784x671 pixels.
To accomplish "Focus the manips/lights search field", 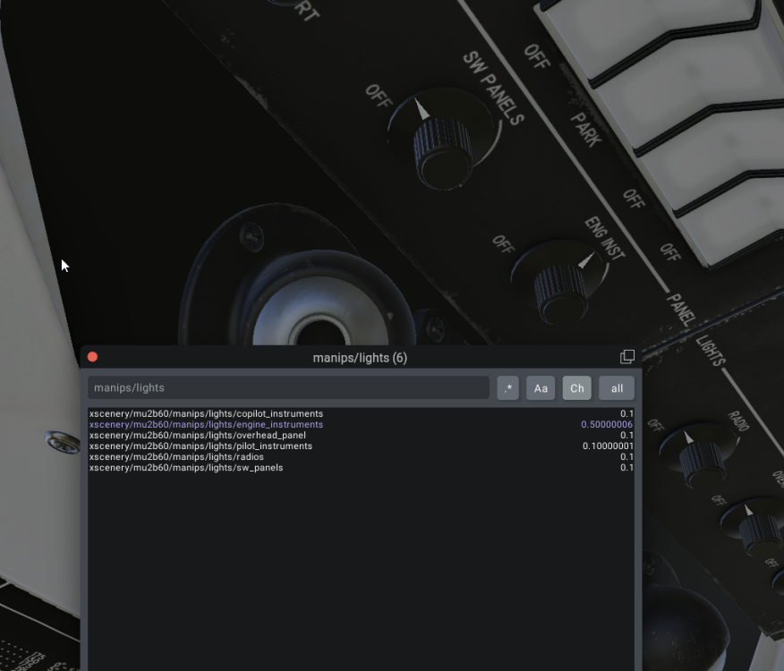I will (x=288, y=388).
